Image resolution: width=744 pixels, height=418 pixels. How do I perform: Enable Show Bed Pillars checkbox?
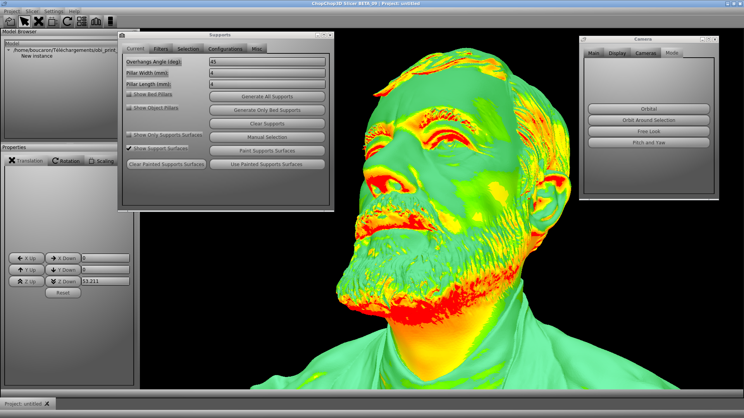coord(129,94)
